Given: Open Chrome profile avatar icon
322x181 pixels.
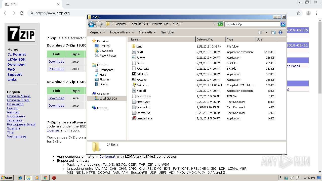Looking at the screenshot, I should [308, 13].
